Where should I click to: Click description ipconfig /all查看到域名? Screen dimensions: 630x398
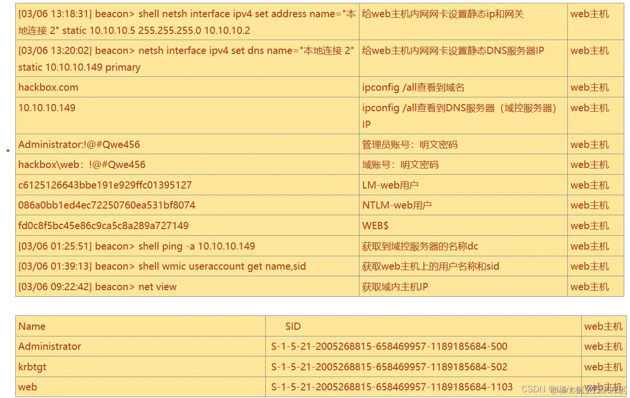point(413,87)
